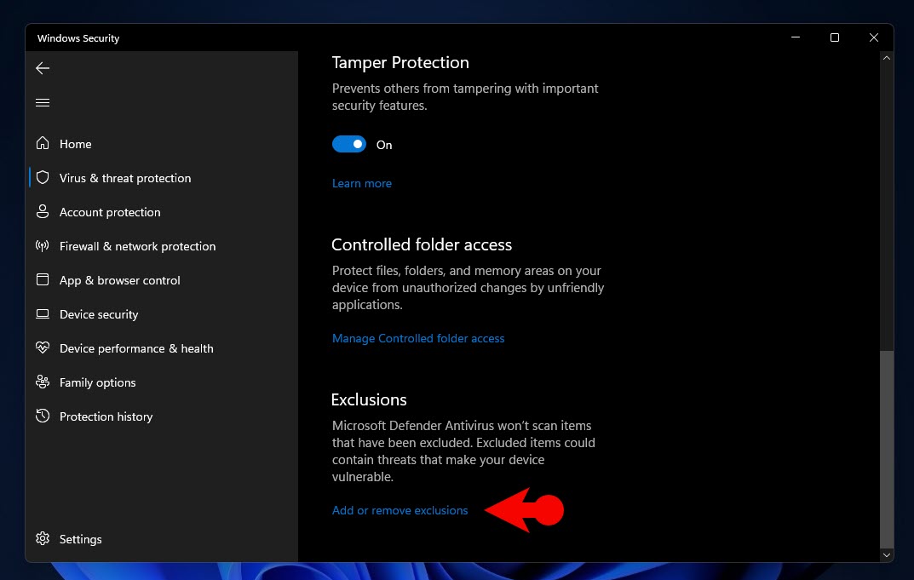The height and width of the screenshot is (580, 914).
Task: Go back using the back arrow
Action: (43, 68)
